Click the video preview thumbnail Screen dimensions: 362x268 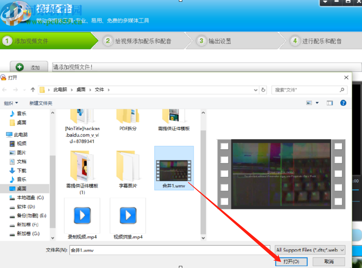click(x=281, y=174)
